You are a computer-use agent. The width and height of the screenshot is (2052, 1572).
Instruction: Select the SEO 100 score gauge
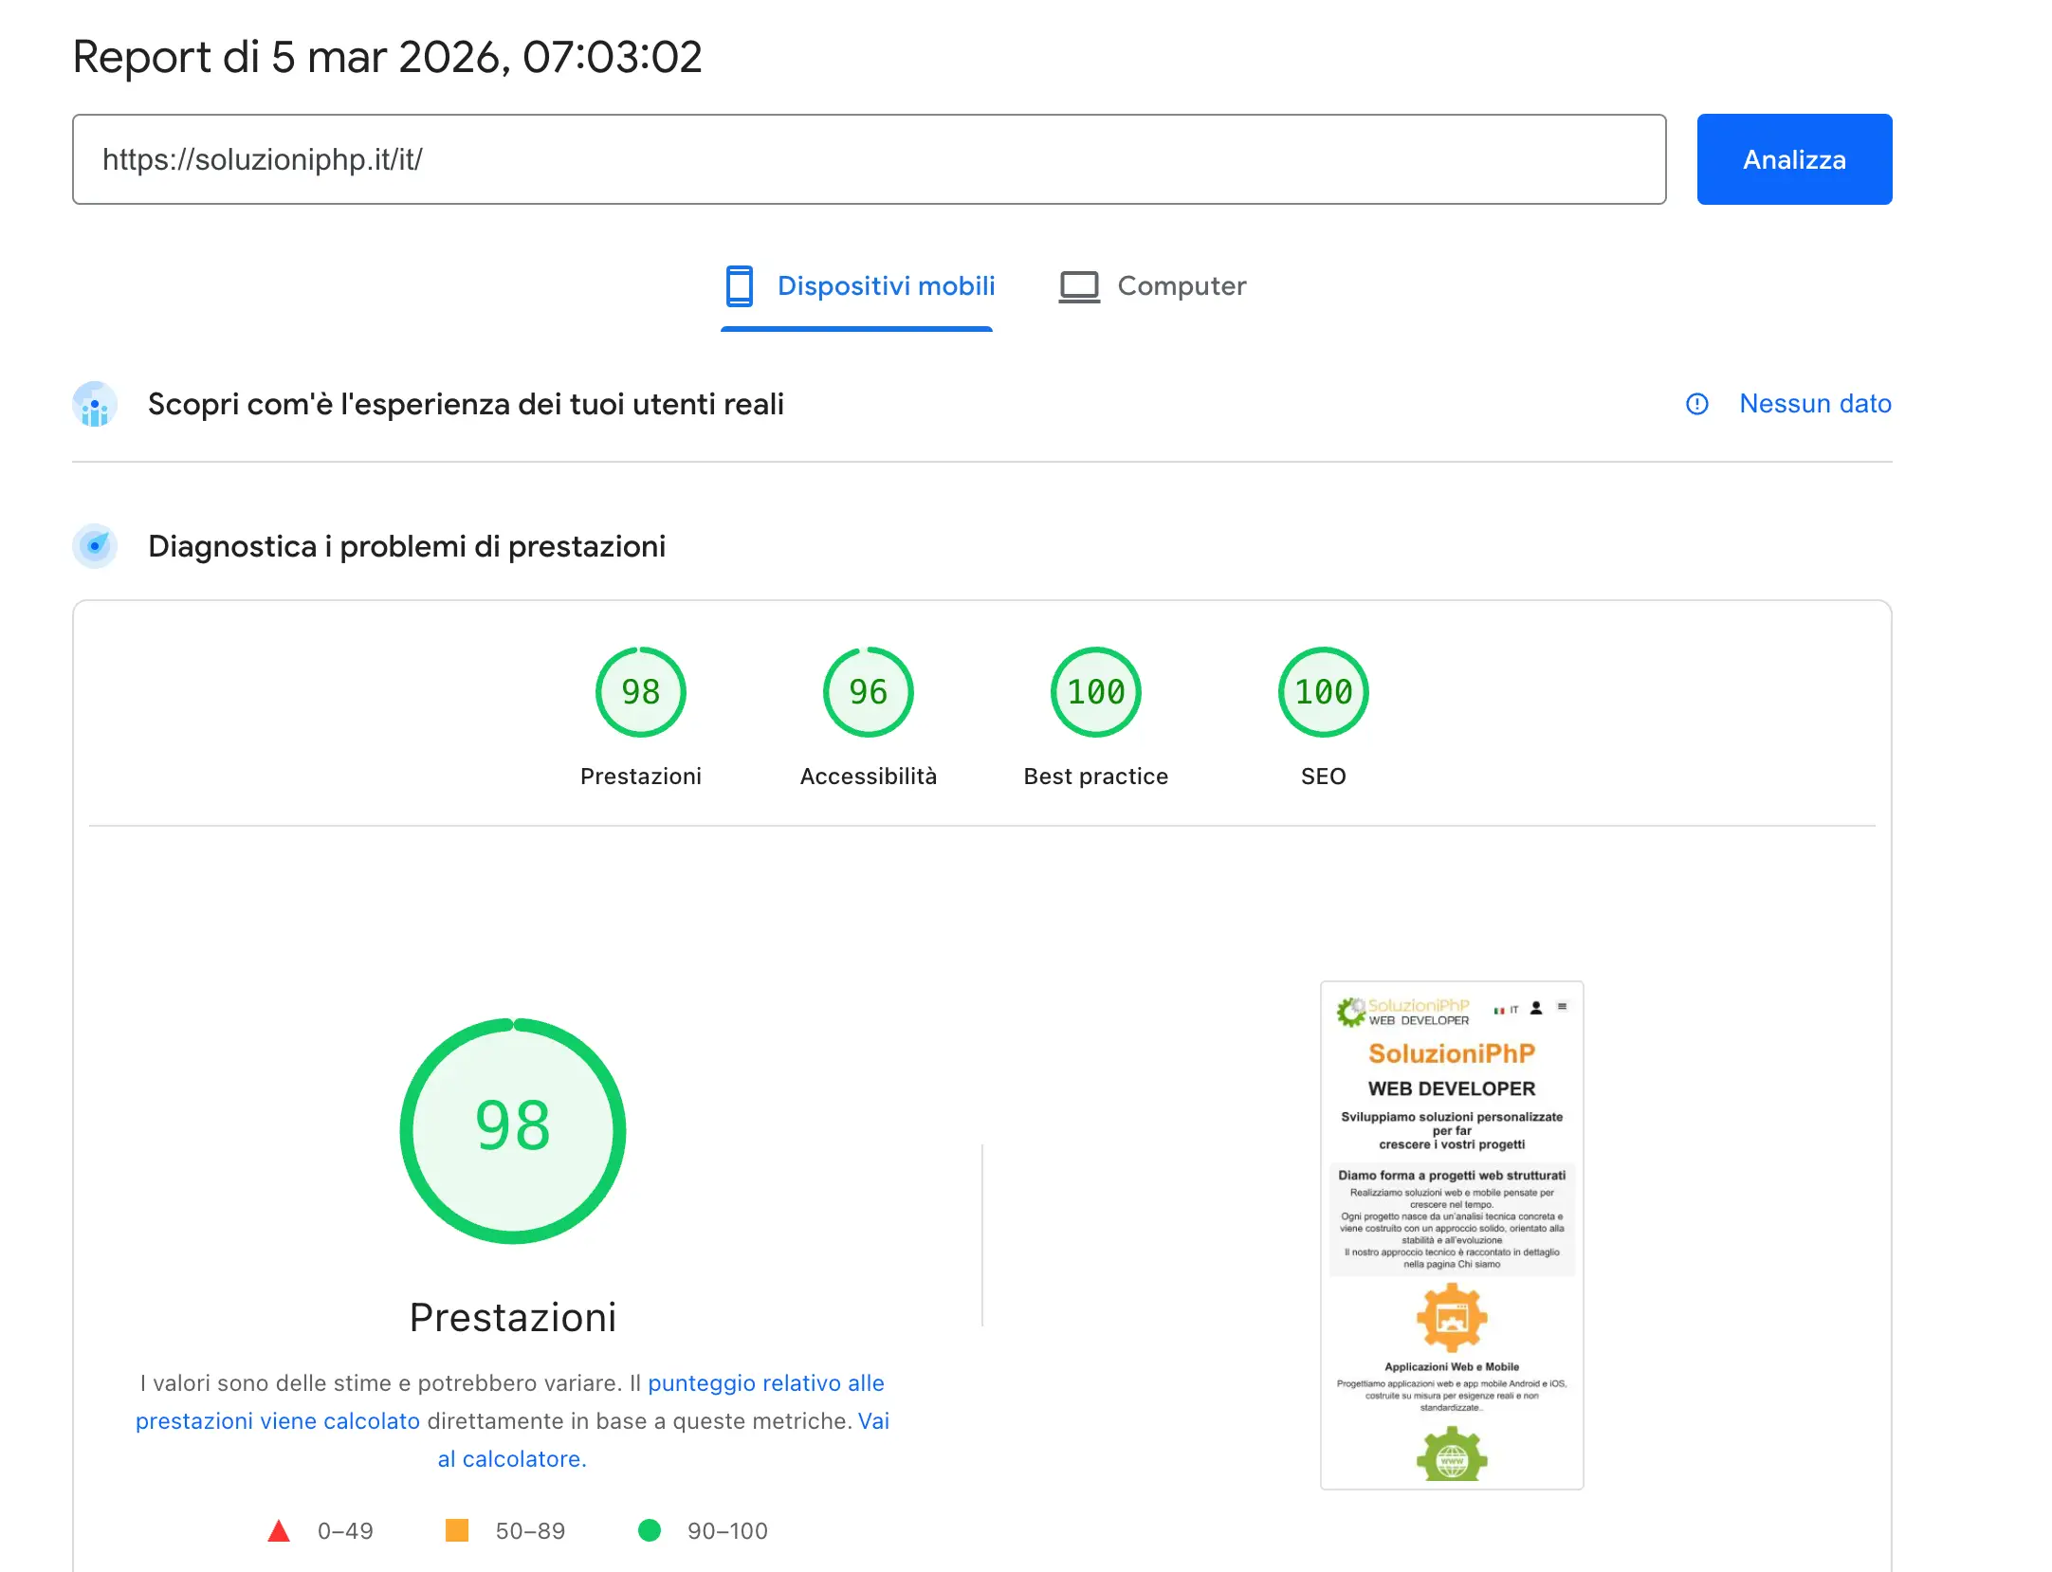(x=1323, y=692)
